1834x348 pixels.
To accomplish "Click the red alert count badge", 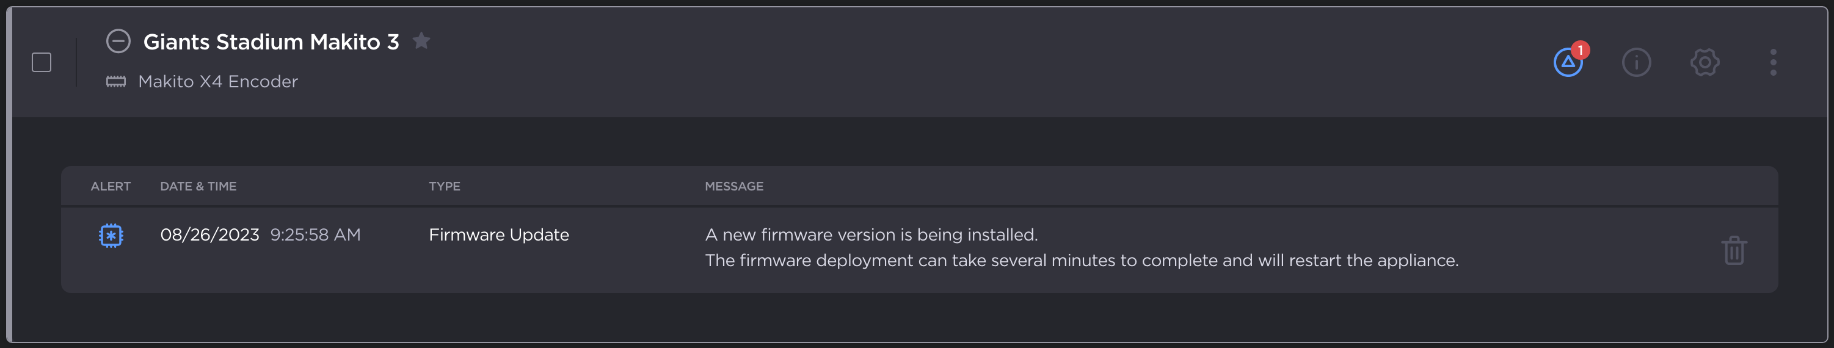I will 1580,50.
